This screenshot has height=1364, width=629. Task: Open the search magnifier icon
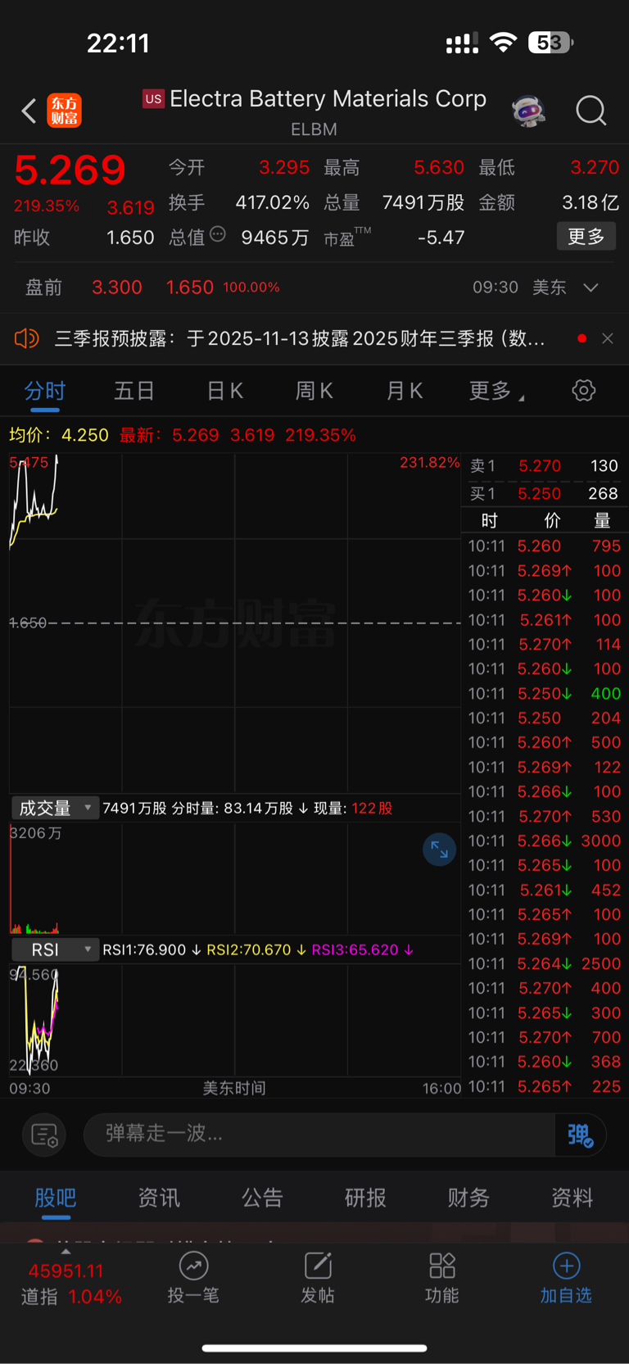coord(591,111)
